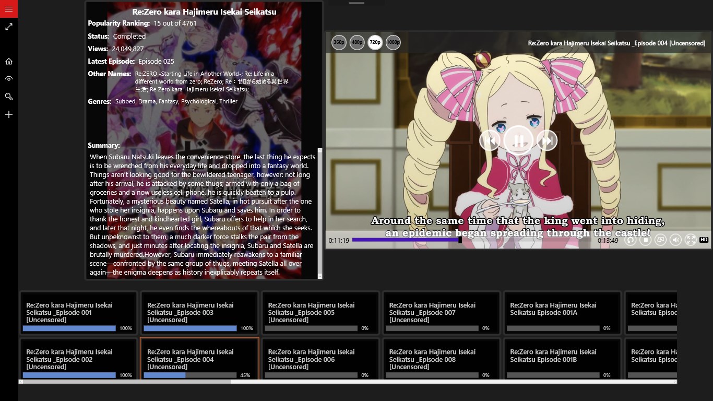Click summary scrollbar up arrow
Image resolution: width=713 pixels, height=401 pixels.
(320, 150)
